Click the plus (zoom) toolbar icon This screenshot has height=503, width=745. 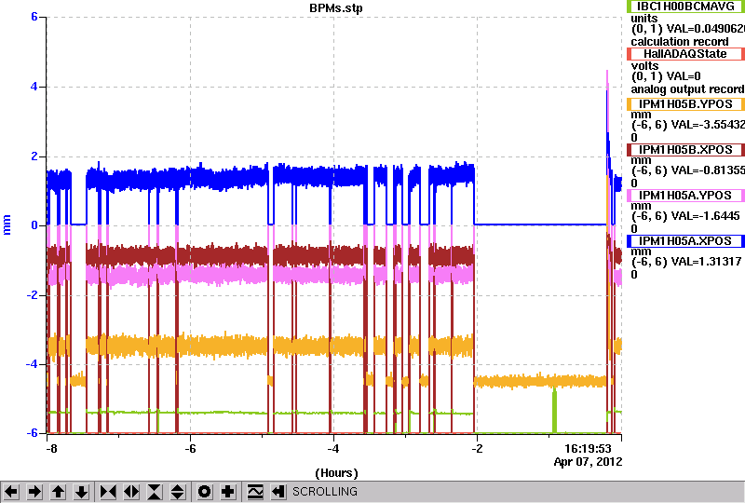point(228,492)
